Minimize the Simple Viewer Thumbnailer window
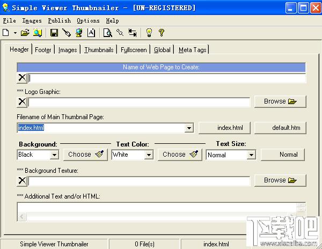Screen dimensions: 322x249 click(290, 8)
